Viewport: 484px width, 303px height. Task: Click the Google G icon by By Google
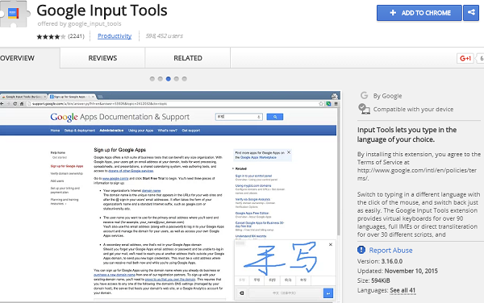[365, 96]
